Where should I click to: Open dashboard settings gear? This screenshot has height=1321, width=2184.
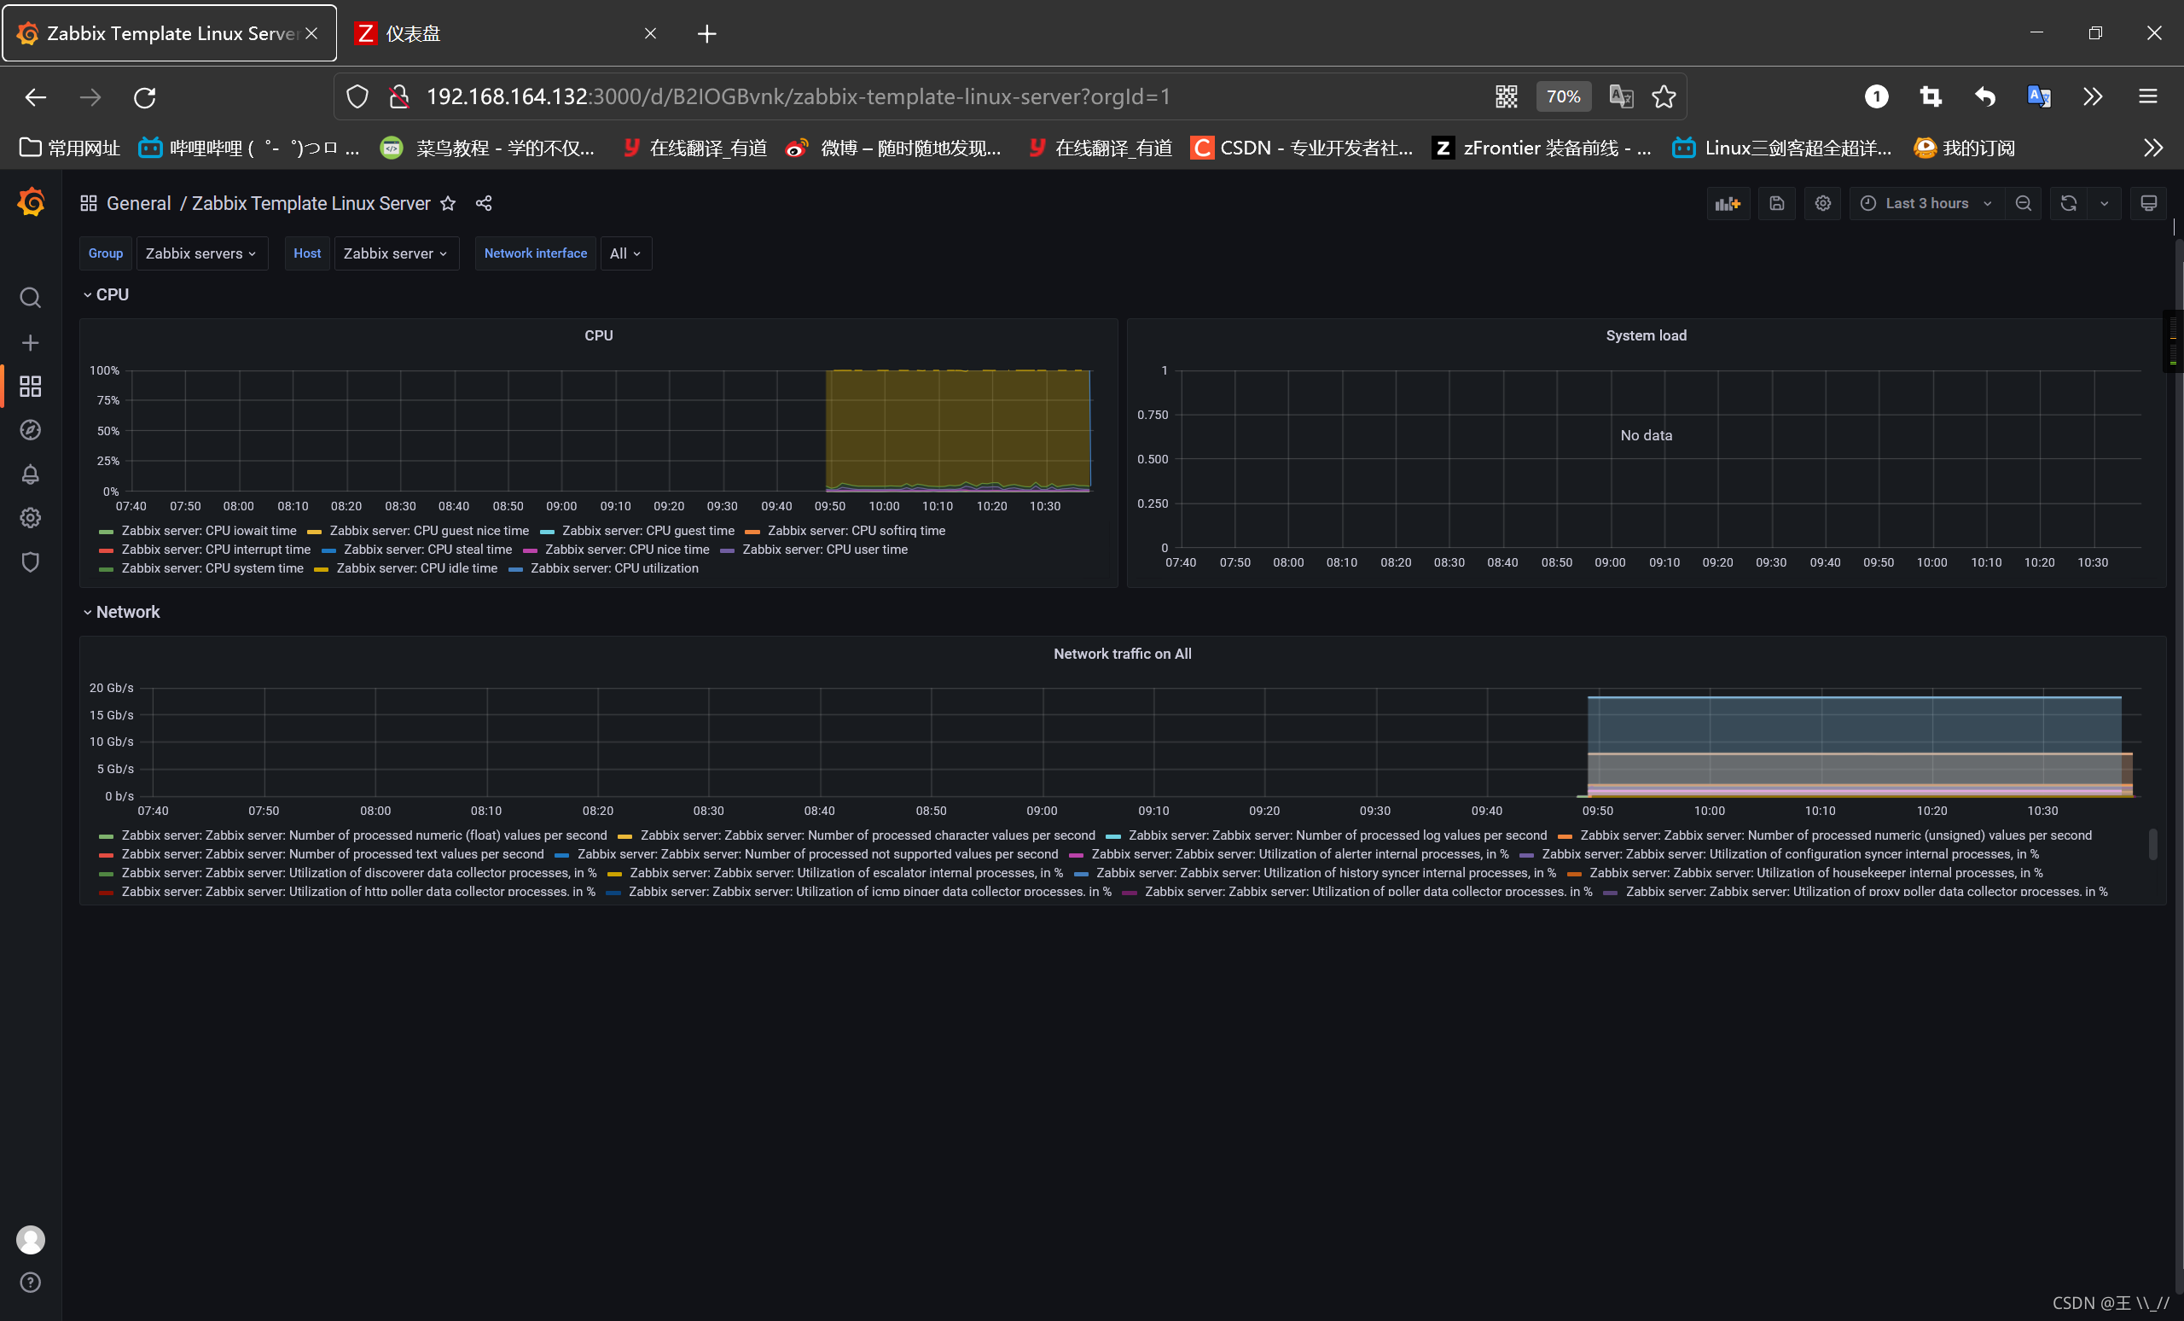tap(1822, 203)
